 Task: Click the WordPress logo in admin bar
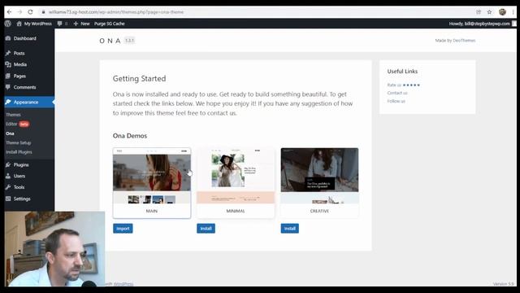pyautogui.click(x=8, y=24)
